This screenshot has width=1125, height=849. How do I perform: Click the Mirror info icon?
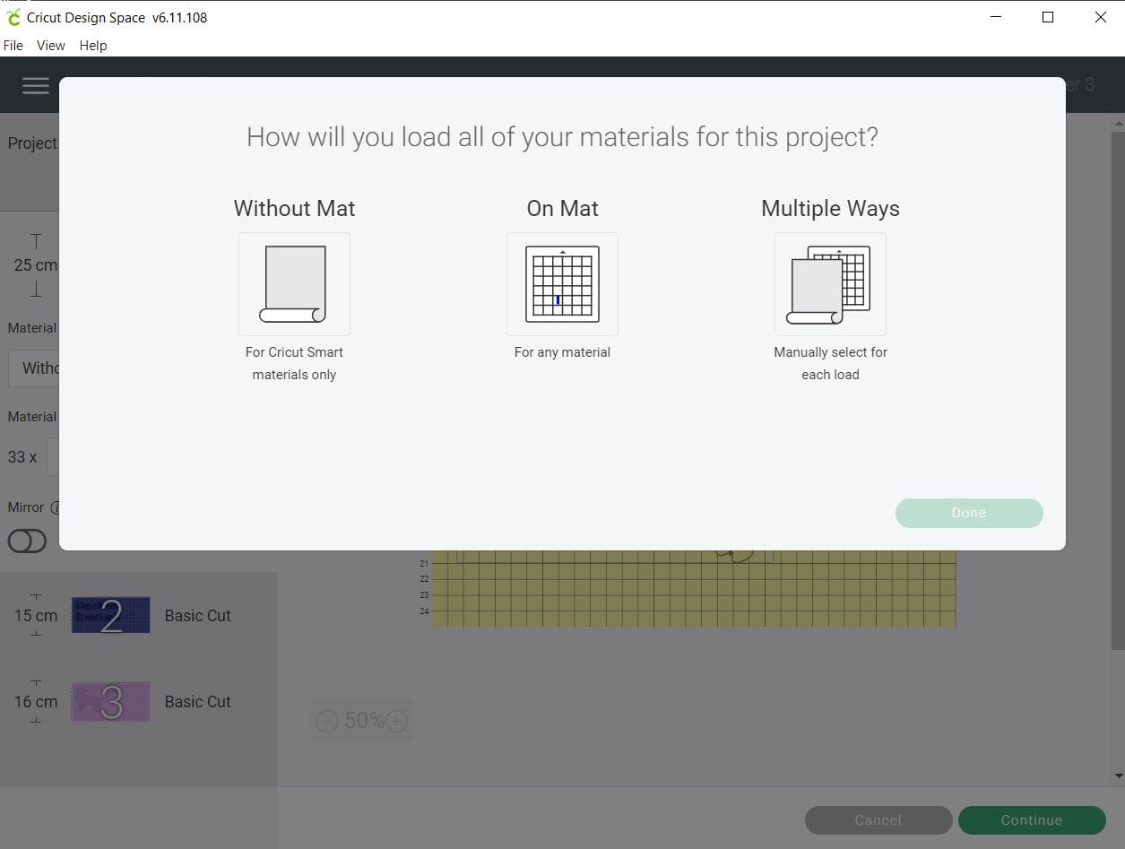(x=55, y=507)
